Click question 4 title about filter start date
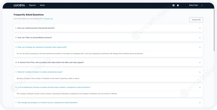The image size is (217, 110). coord(50,63)
